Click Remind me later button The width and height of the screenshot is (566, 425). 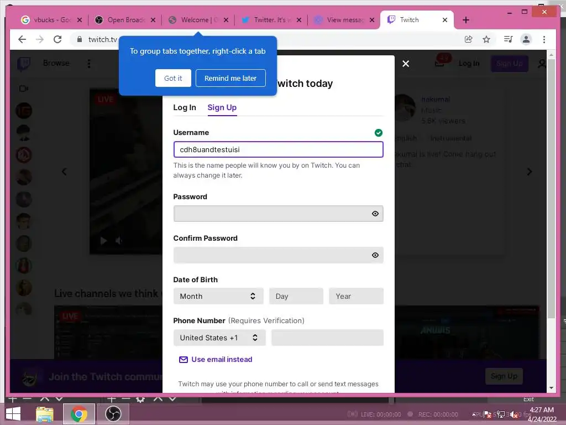tap(230, 78)
